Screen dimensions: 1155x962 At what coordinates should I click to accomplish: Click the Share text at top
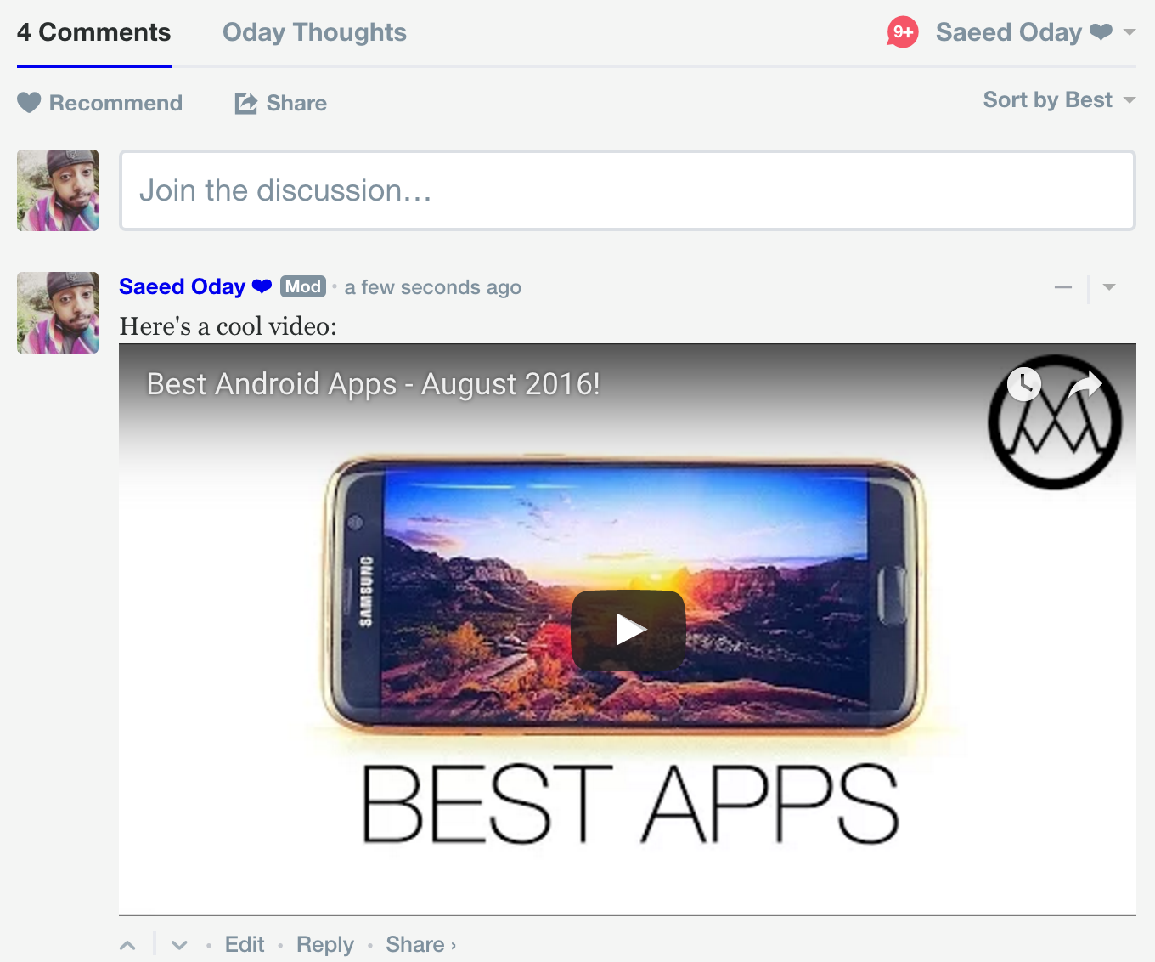(296, 103)
